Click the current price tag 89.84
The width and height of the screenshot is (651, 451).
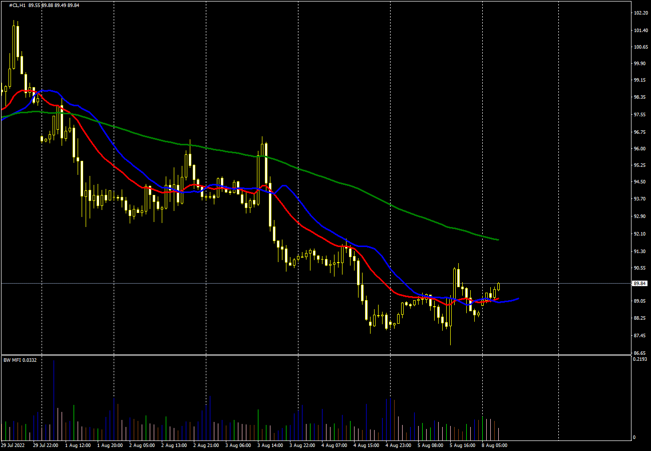click(x=639, y=283)
